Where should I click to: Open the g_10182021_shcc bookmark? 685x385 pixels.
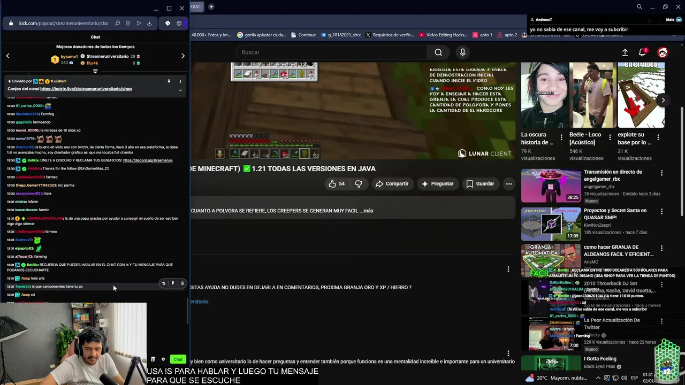340,35
